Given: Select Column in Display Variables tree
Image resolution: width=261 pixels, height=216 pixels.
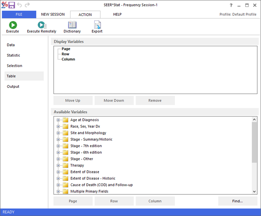Looking at the screenshot, I should click(x=68, y=59).
